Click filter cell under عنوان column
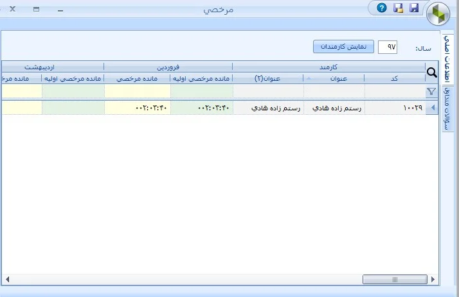Screen dimensions: 459x297 pyautogui.click(x=334, y=91)
